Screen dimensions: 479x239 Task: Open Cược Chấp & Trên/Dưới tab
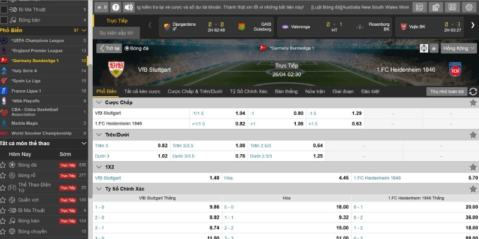[x=195, y=91]
